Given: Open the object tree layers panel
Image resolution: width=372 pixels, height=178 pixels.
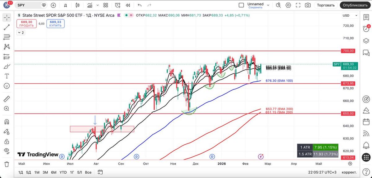Looking at the screenshot, I should 366,41.
